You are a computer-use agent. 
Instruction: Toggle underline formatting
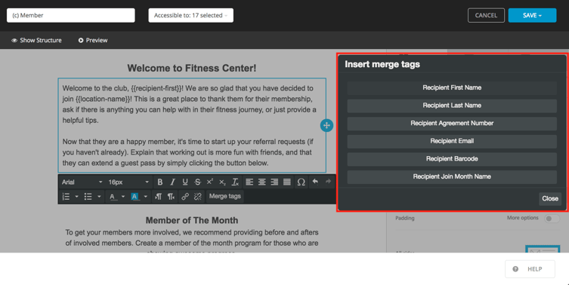(x=185, y=182)
